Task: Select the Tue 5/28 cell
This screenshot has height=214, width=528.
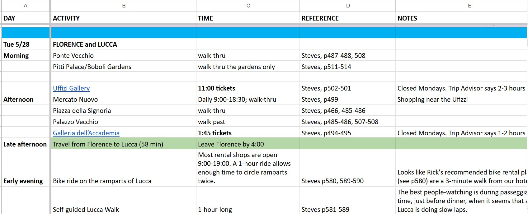Action: (26, 44)
